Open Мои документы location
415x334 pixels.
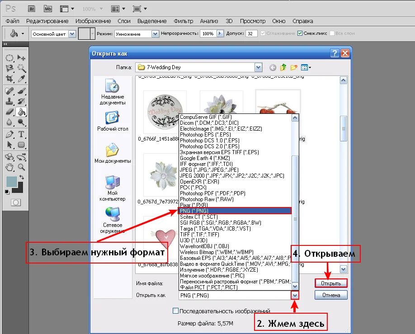[x=113, y=153]
